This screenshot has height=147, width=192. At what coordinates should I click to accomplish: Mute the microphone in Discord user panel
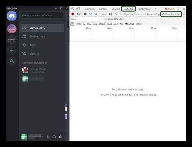pos(48,137)
